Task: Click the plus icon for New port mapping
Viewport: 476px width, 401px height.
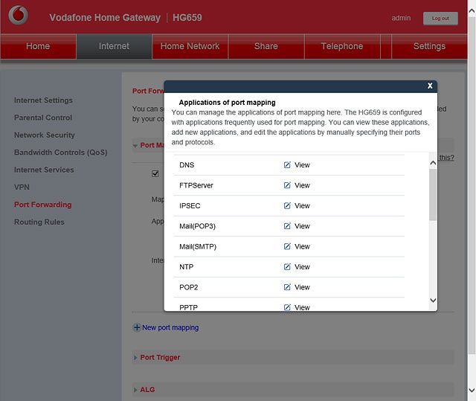Action: 137,327
